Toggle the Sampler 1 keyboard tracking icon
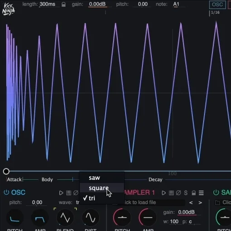This screenshot has width=231, height=231. click(x=171, y=193)
